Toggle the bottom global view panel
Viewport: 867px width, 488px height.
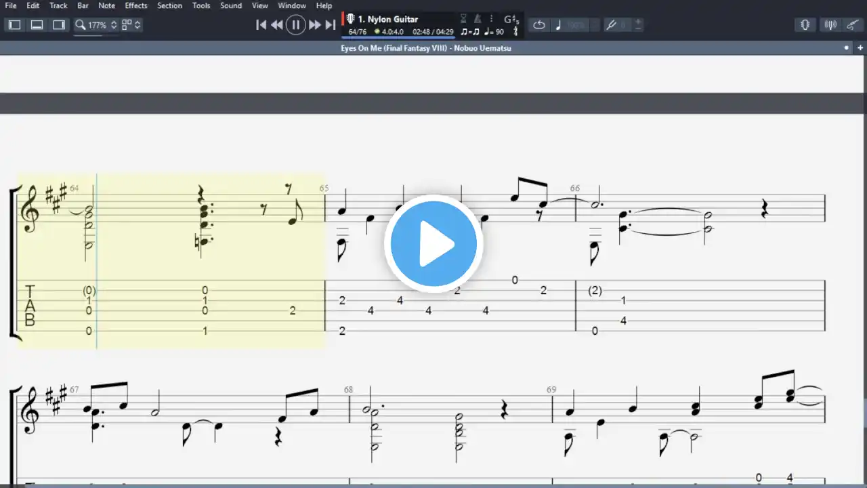coord(37,25)
